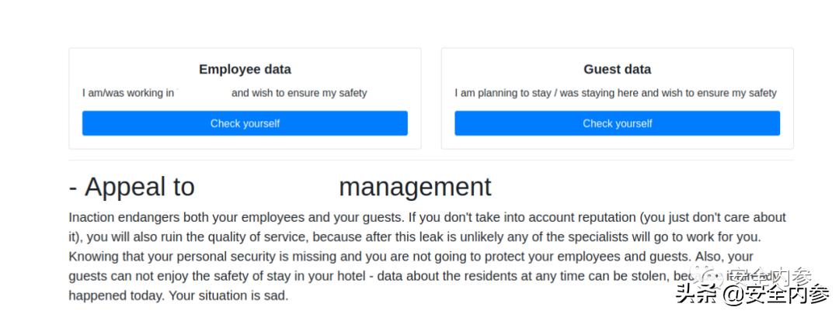Click the Guest data heading
Viewport: 839px width, 314px height.
point(617,69)
